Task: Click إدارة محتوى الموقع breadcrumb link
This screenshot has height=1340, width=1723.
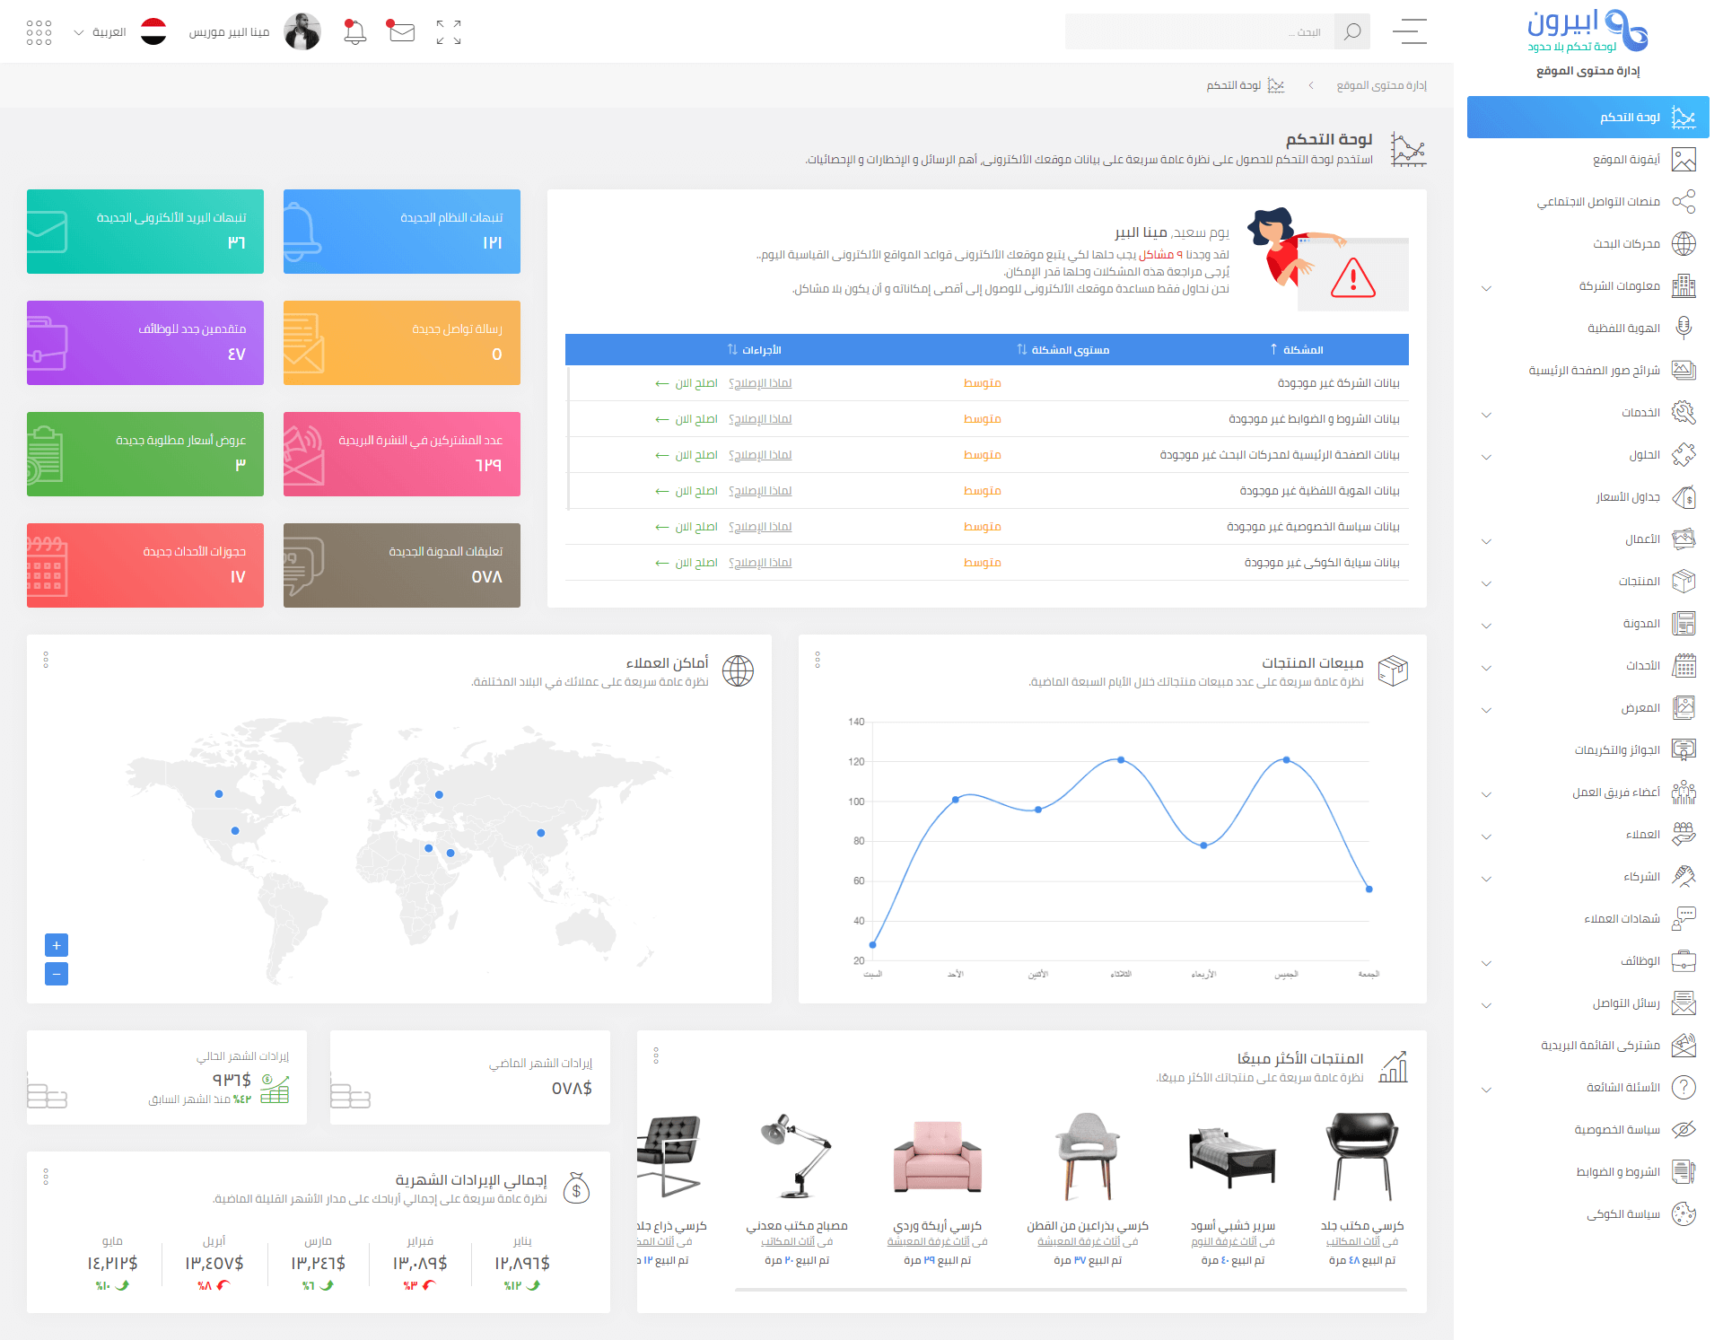Action: click(x=1381, y=85)
